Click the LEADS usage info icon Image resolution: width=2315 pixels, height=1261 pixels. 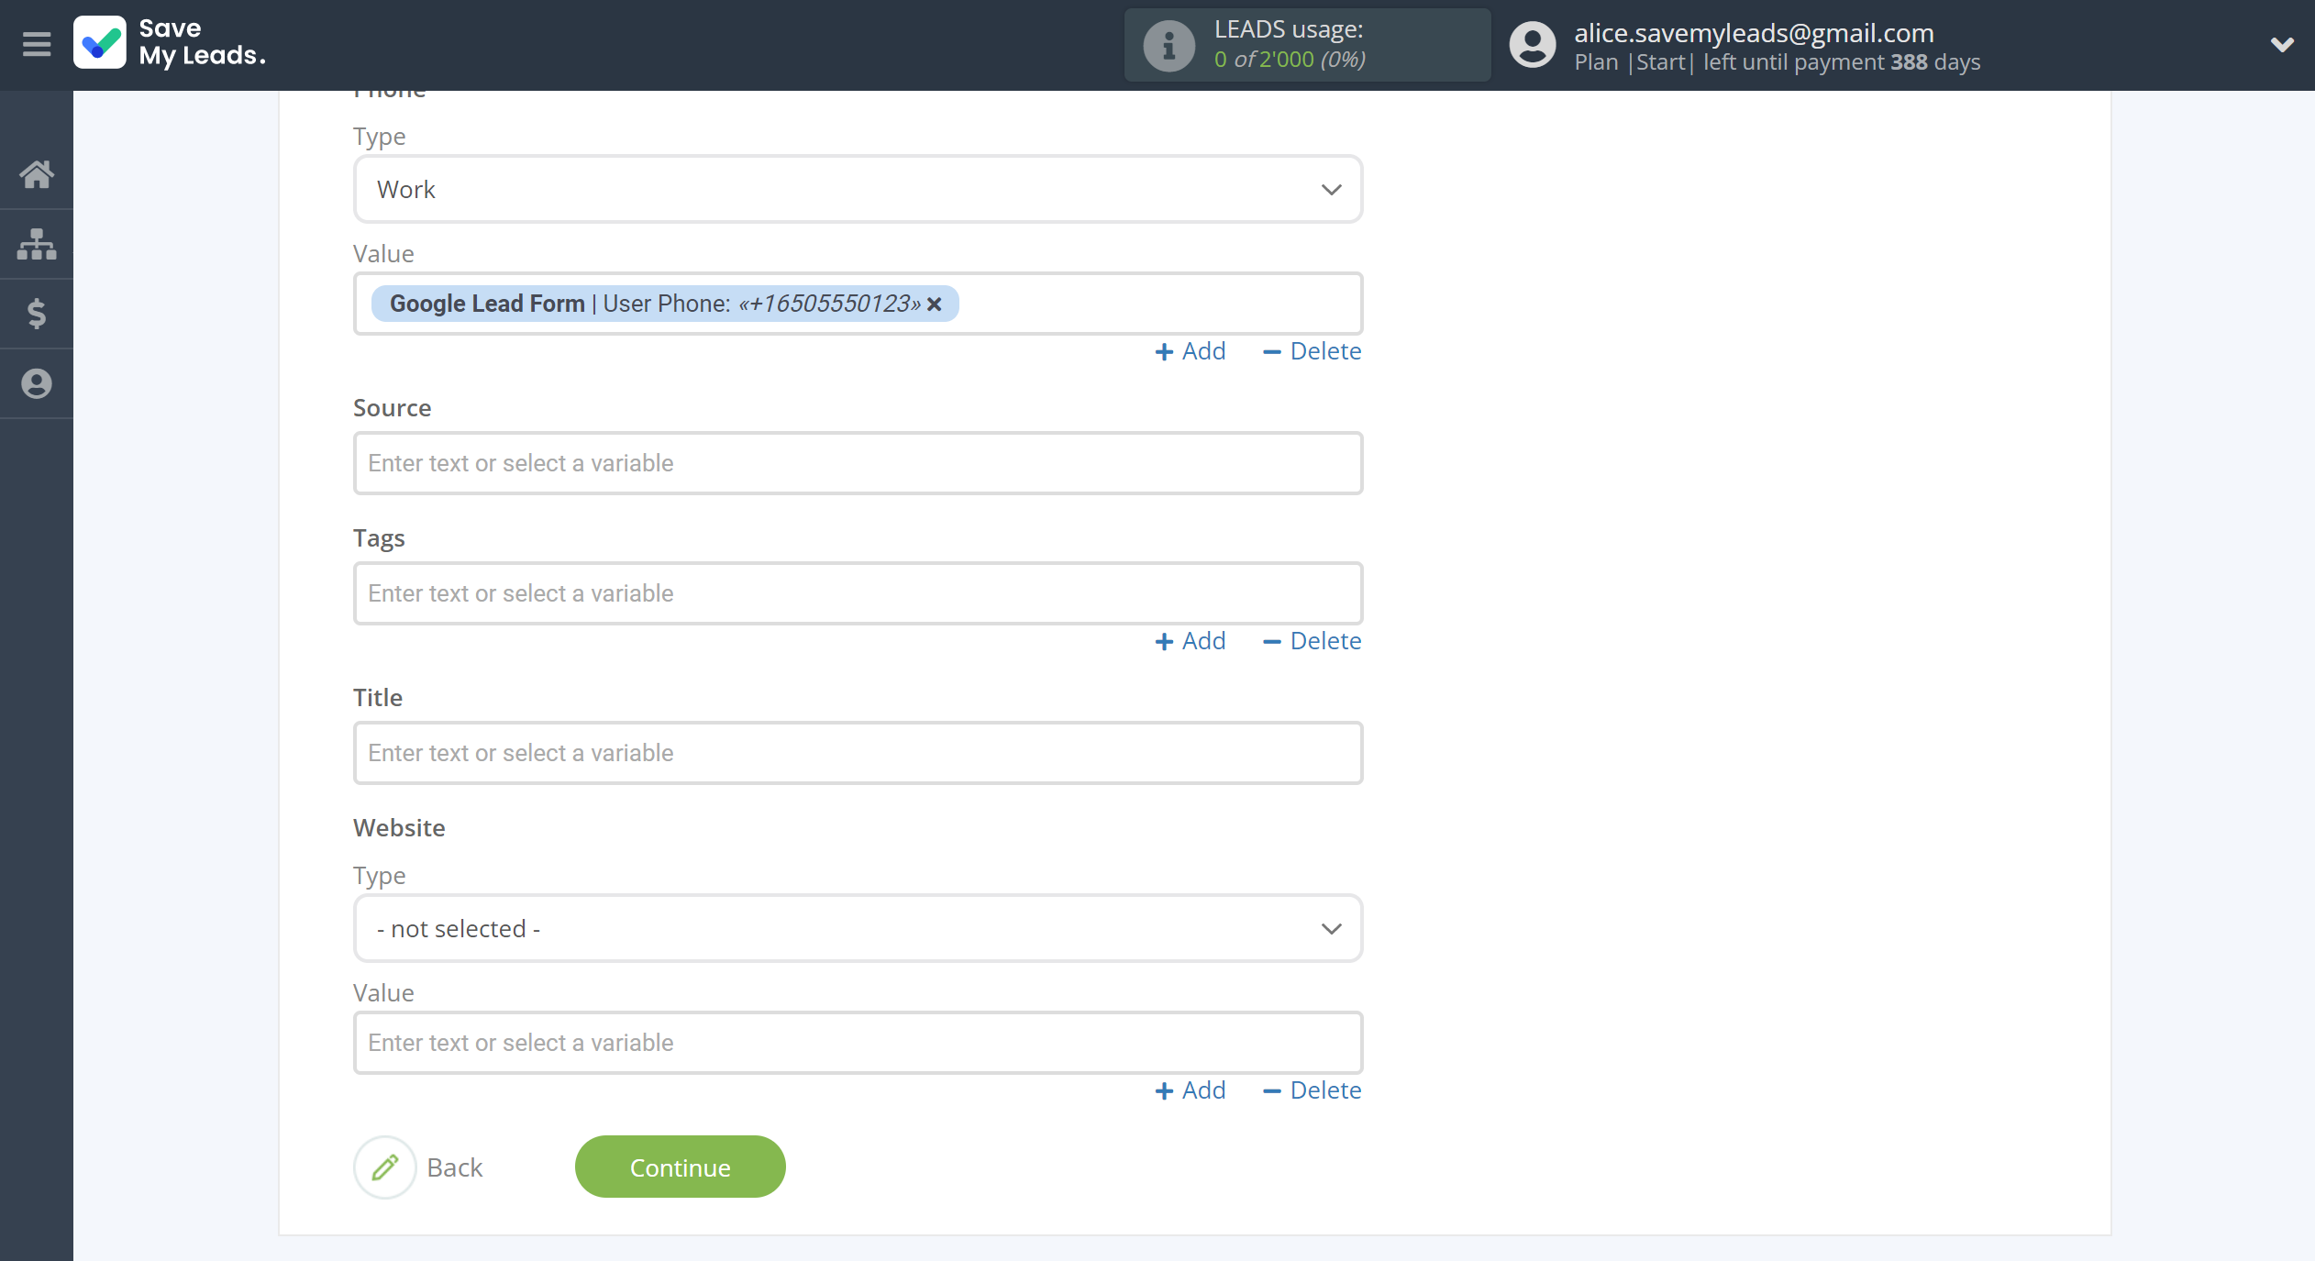coord(1169,45)
